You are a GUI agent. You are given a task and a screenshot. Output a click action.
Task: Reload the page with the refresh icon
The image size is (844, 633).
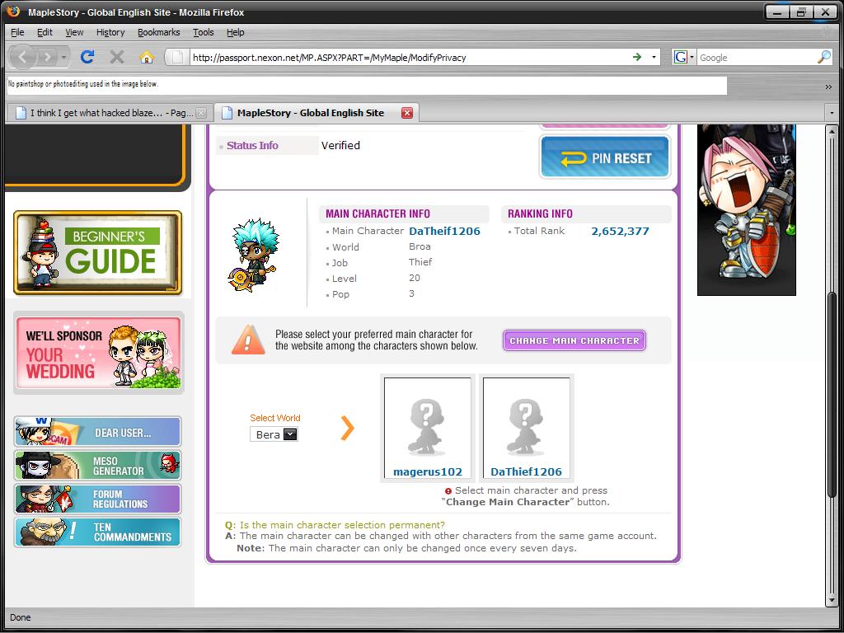pyautogui.click(x=87, y=57)
